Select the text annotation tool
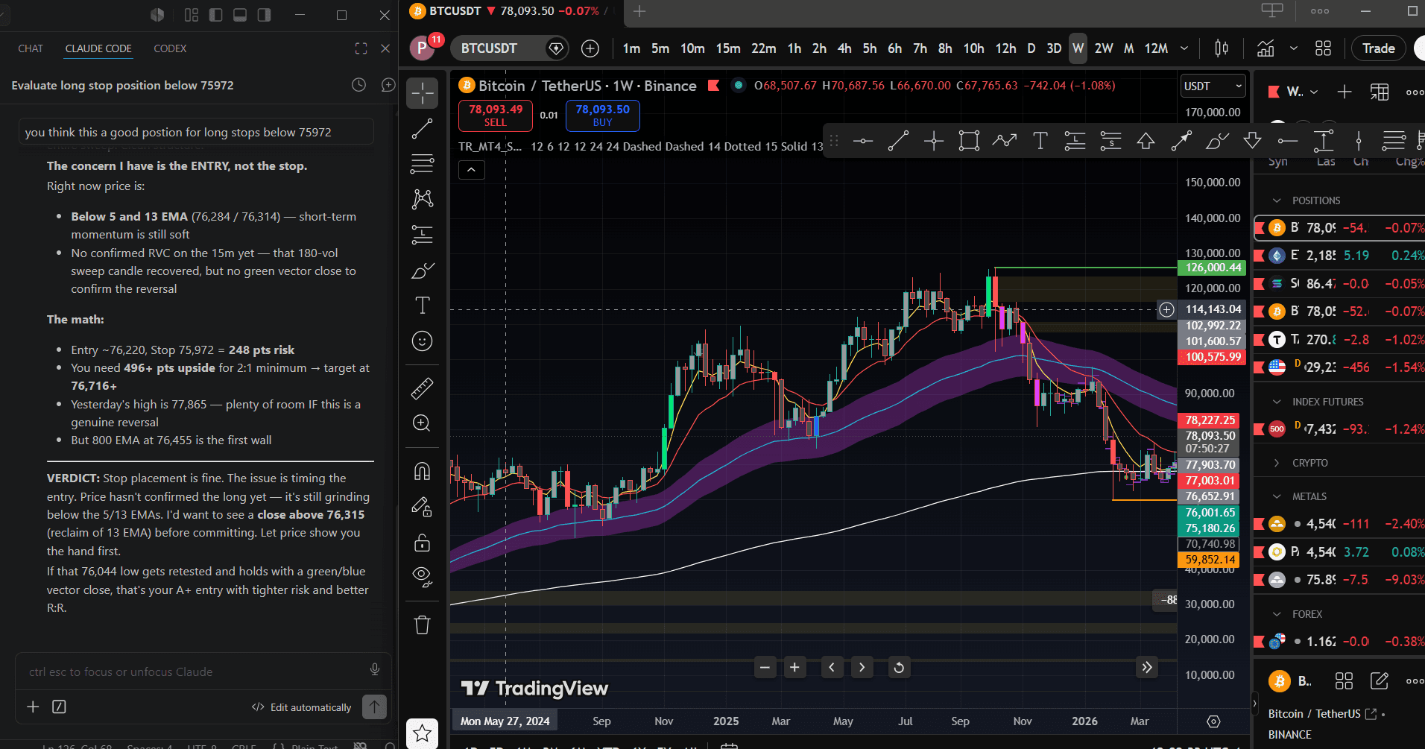The image size is (1425, 749). 422,306
